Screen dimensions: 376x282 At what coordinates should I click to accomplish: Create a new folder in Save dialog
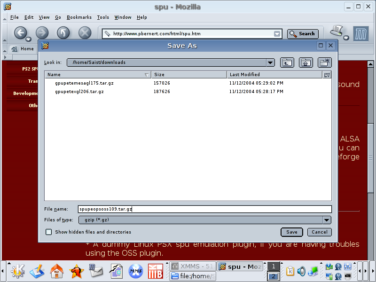[x=325, y=63]
